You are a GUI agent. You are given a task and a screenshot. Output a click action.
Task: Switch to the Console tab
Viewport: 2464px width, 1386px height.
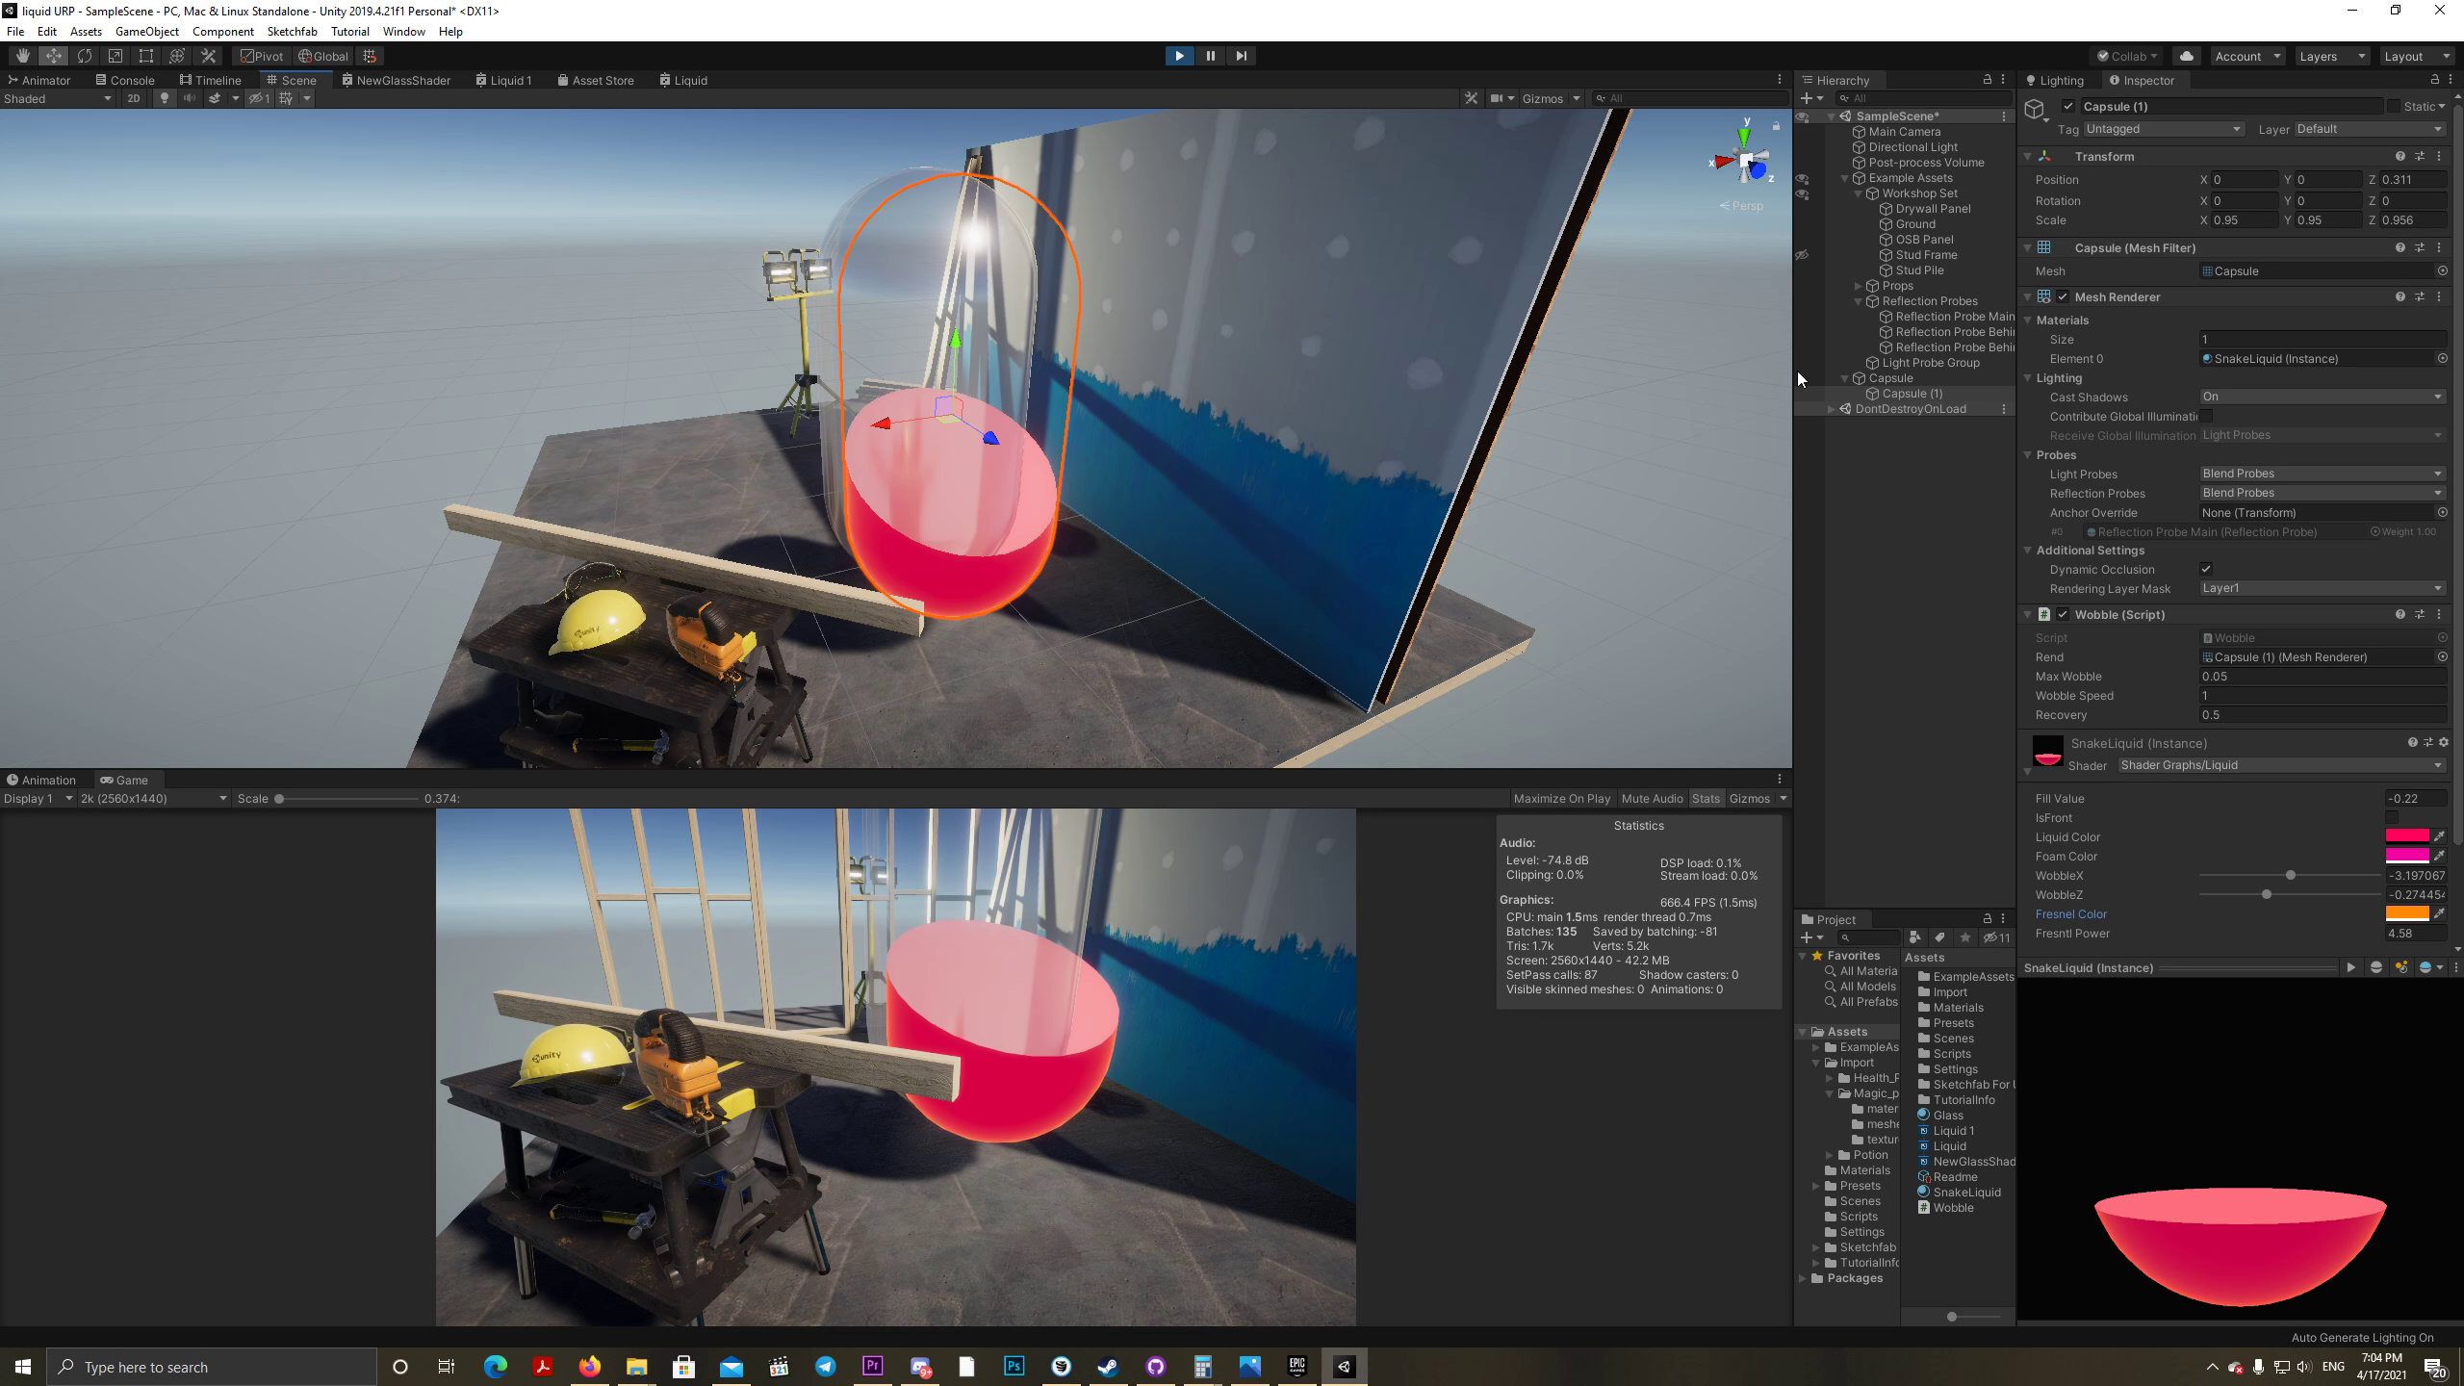[x=125, y=80]
